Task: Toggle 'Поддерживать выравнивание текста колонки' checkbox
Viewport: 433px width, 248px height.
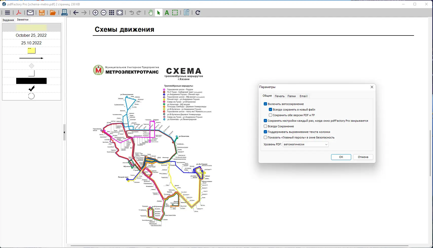Action: point(266,132)
